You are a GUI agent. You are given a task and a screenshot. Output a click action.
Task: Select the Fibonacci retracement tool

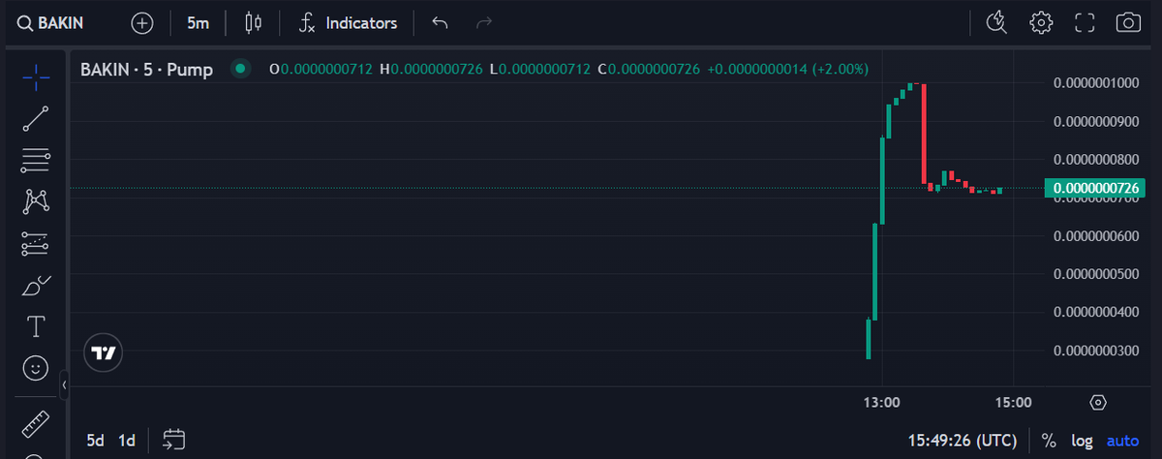pyautogui.click(x=36, y=159)
